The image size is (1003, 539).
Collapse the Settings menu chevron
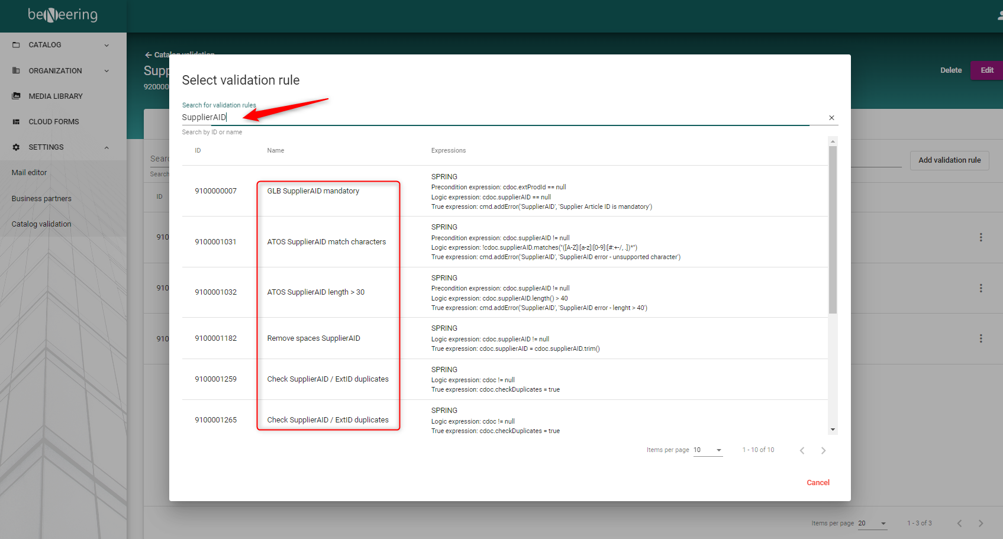coord(107,147)
